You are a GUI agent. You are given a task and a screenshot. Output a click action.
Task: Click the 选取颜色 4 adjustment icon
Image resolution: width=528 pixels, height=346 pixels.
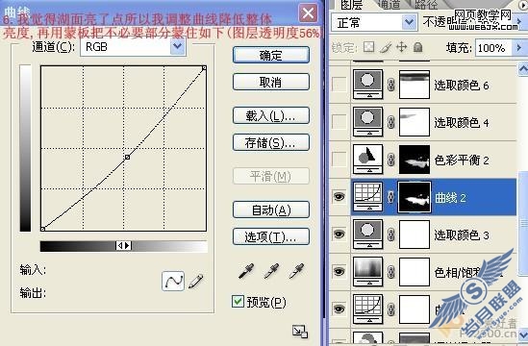[x=367, y=122]
